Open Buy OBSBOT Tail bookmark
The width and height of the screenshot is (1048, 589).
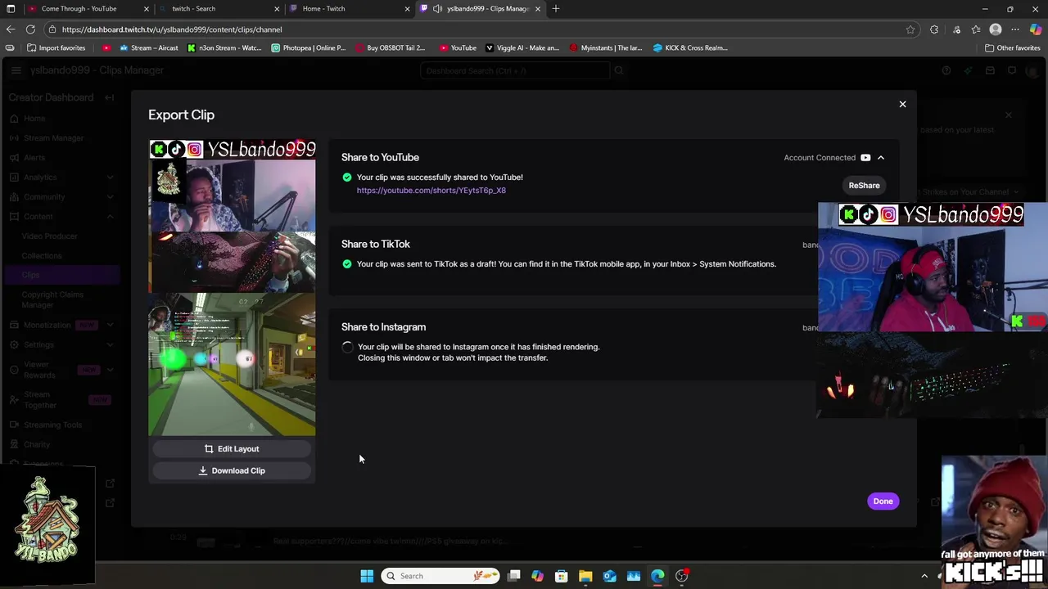click(390, 47)
